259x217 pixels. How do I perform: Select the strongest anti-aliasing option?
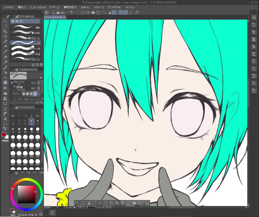coord(35,94)
